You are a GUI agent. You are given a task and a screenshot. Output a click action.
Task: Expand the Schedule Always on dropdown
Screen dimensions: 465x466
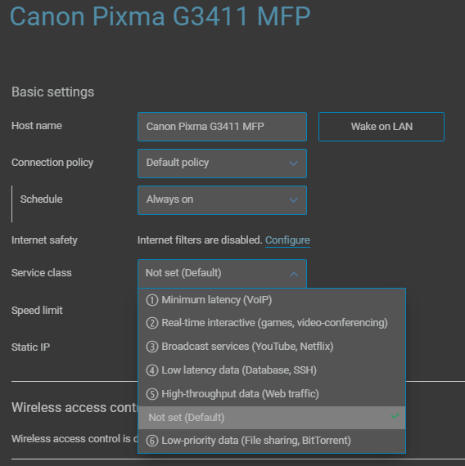point(222,200)
